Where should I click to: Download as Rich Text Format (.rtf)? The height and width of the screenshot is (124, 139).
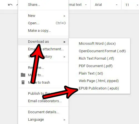[x=99, y=58]
